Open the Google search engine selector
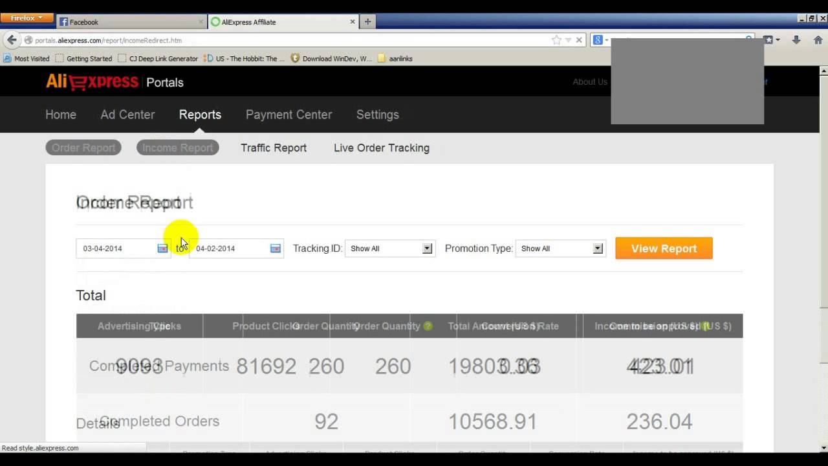Screen dimensions: 828x466 (x=600, y=40)
